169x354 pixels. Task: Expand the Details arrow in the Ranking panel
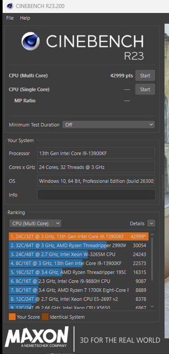pos(151,223)
